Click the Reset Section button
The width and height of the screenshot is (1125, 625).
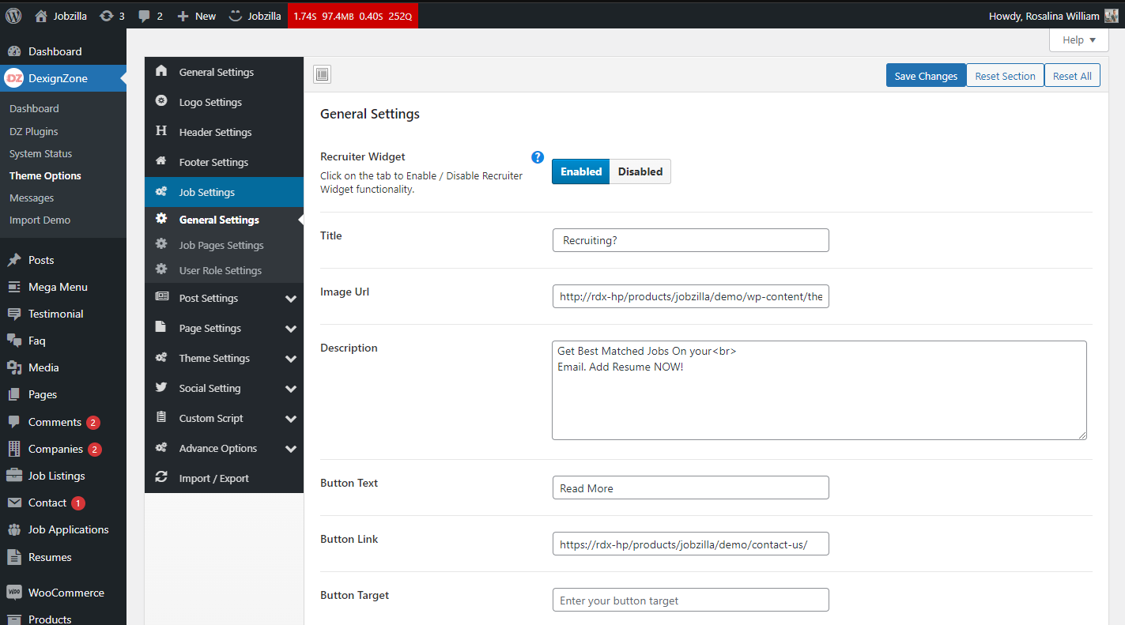point(1004,76)
